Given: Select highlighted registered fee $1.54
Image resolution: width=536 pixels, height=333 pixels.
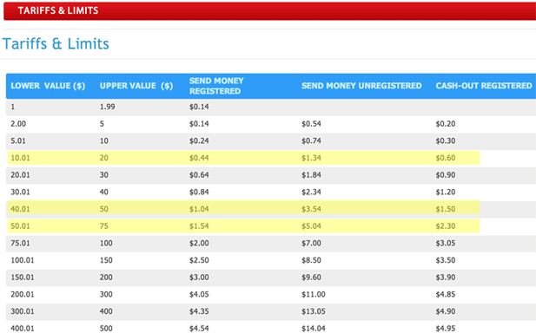Looking at the screenshot, I should 199,225.
